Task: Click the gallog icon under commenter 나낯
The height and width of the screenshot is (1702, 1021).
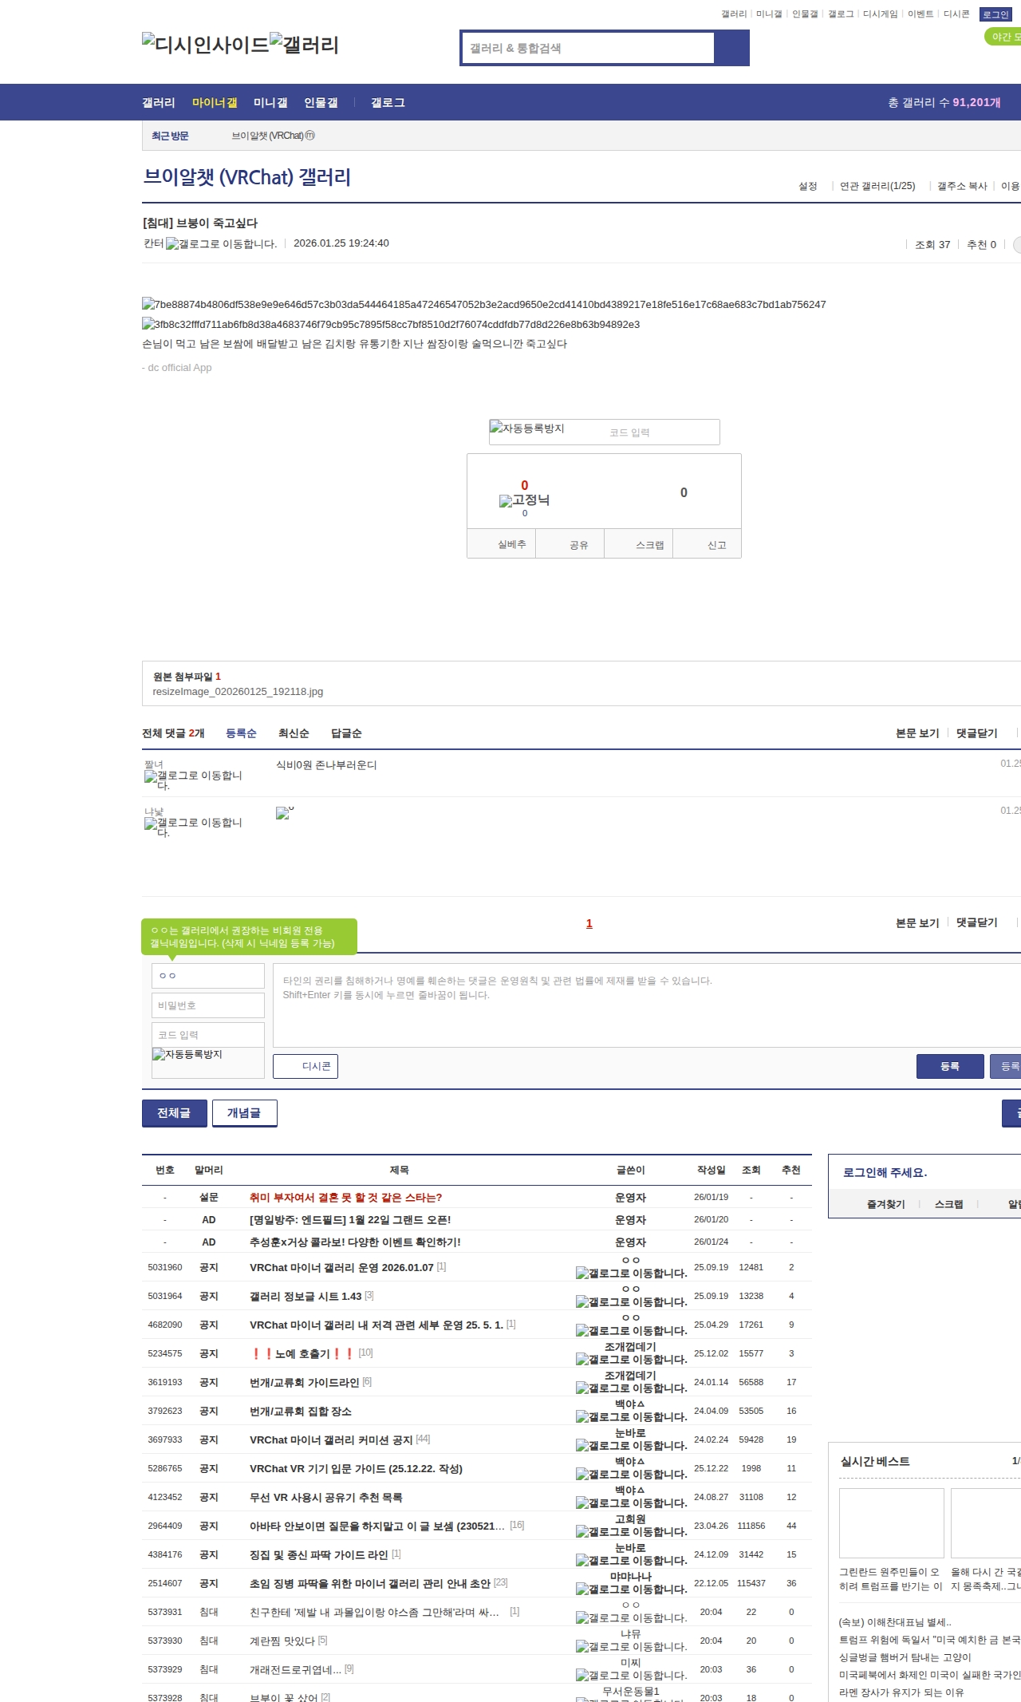Action: coord(193,827)
